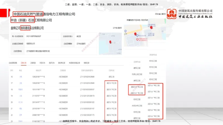Viewport: 223px width, 125px height.
Task: Click the blue location marker on the Xinjiang map
Action: point(125,31)
